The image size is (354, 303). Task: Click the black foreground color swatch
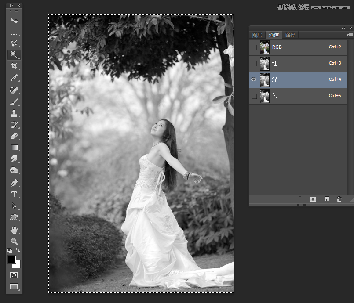coord(12,260)
